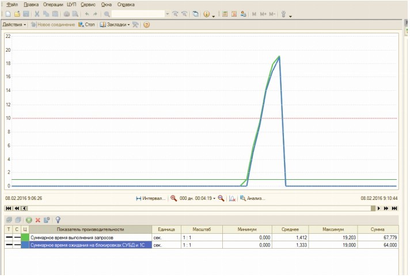410x278 pixels.
Task: Open the dropdown arrow beside the info icon
Action: pyautogui.click(x=214, y=16)
